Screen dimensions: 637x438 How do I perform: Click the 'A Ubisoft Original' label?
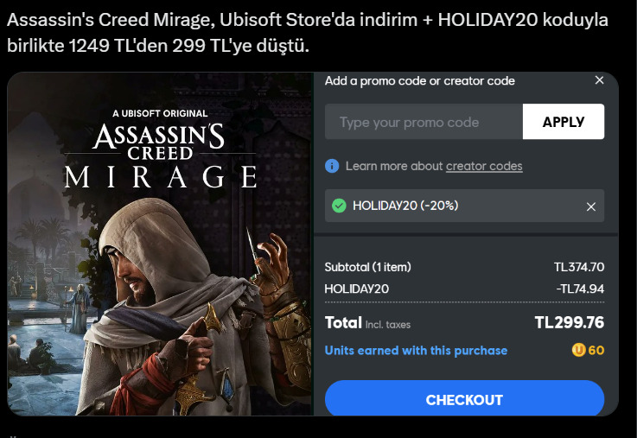(x=160, y=113)
